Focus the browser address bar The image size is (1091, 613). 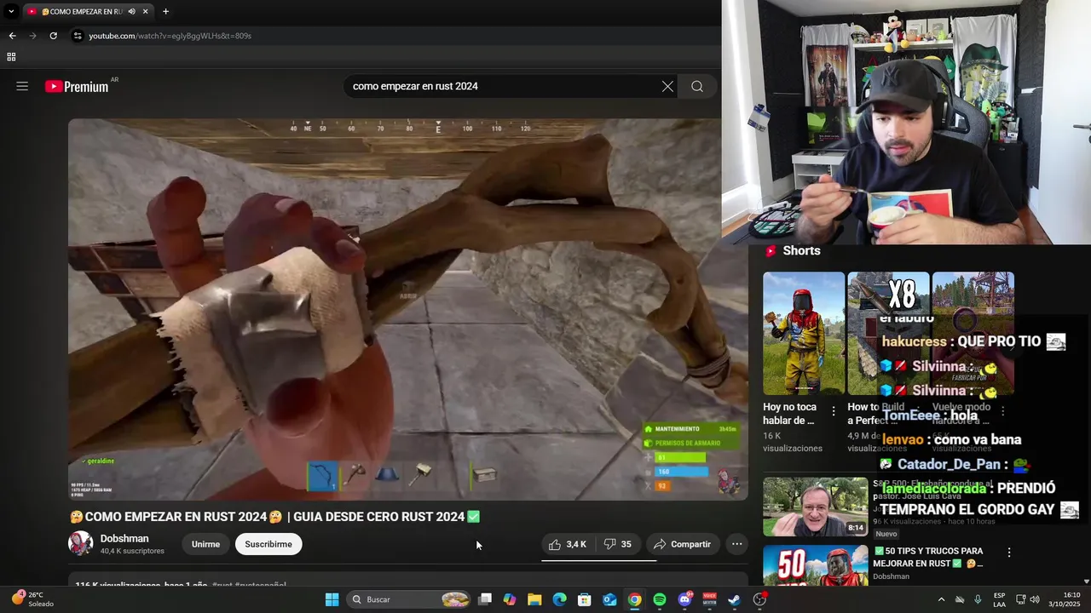(384, 36)
